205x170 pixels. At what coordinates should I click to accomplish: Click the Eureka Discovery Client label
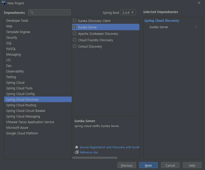[94, 21]
